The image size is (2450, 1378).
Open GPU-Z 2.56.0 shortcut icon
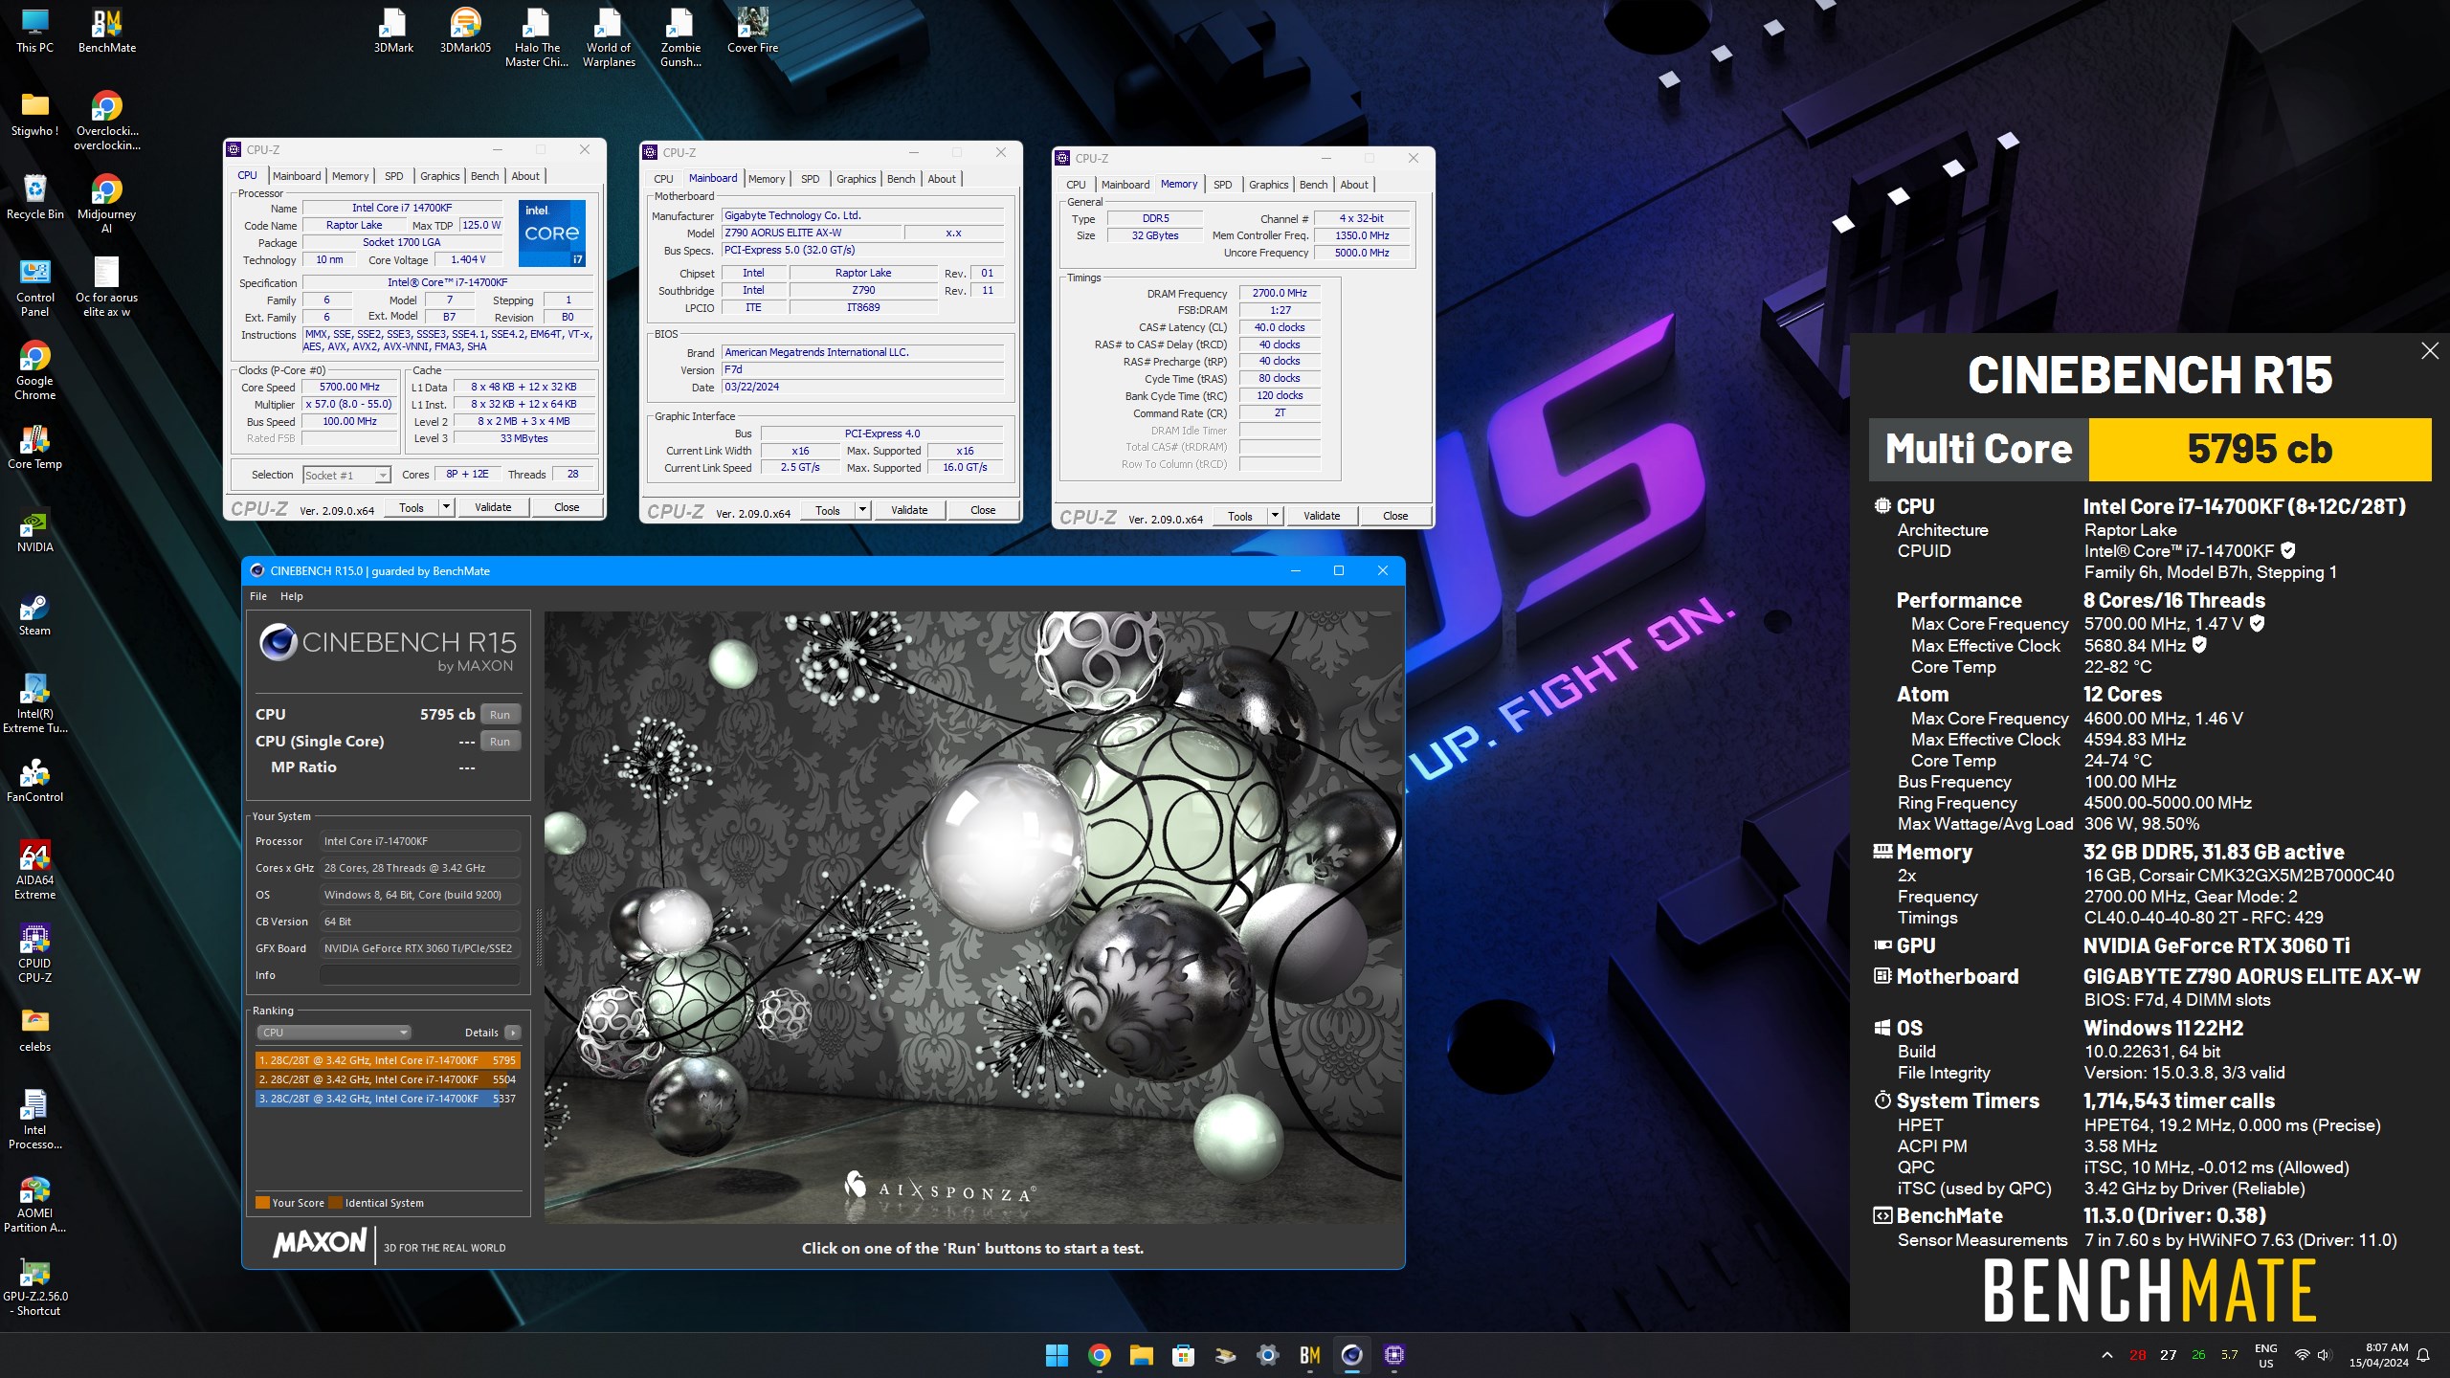pyautogui.click(x=34, y=1287)
